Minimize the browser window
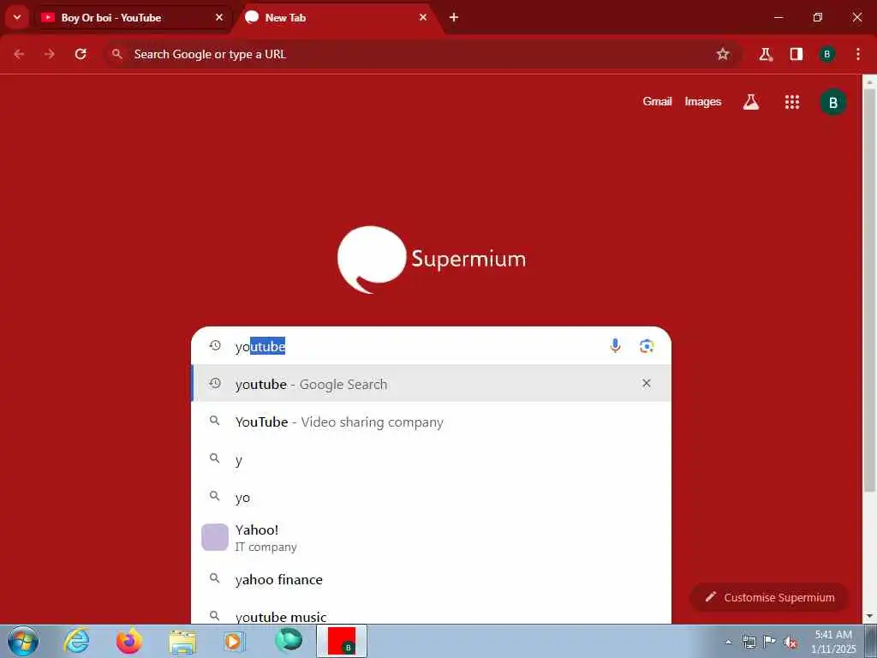877x658 pixels. click(x=778, y=17)
